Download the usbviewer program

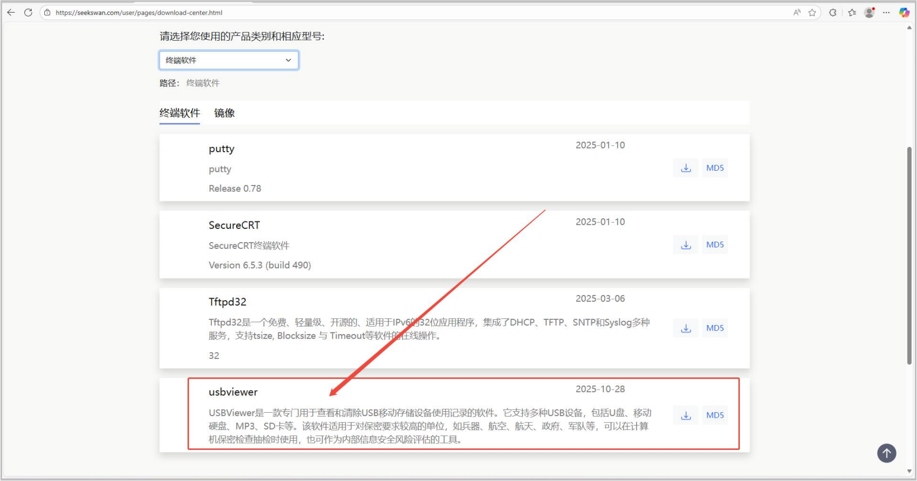pyautogui.click(x=685, y=415)
